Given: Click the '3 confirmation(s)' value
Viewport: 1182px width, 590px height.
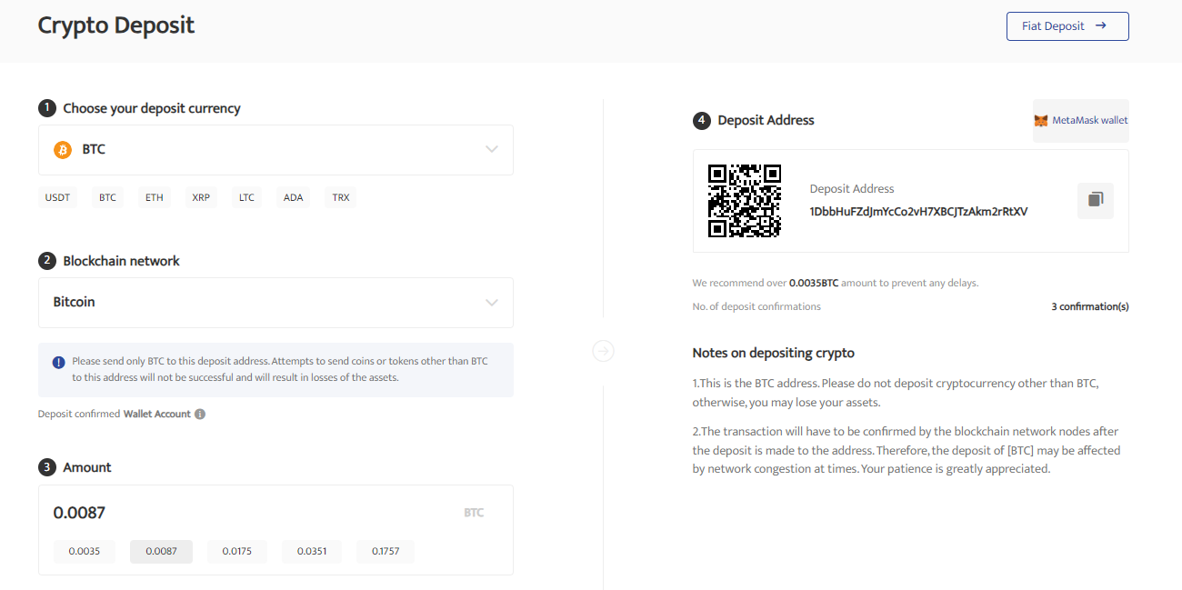Looking at the screenshot, I should pyautogui.click(x=1090, y=307).
